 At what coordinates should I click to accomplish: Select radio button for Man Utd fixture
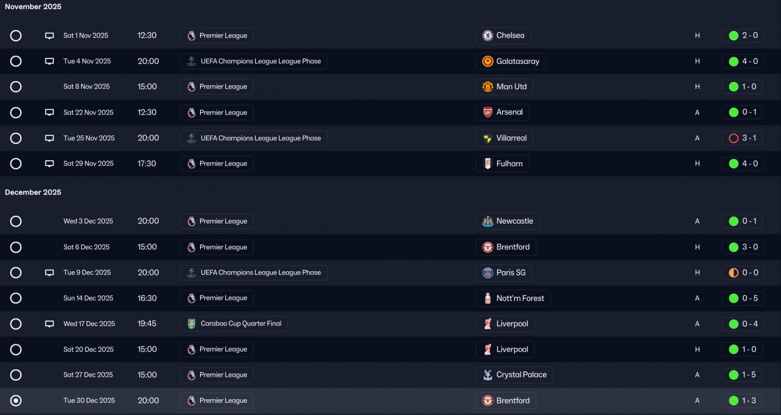point(16,87)
